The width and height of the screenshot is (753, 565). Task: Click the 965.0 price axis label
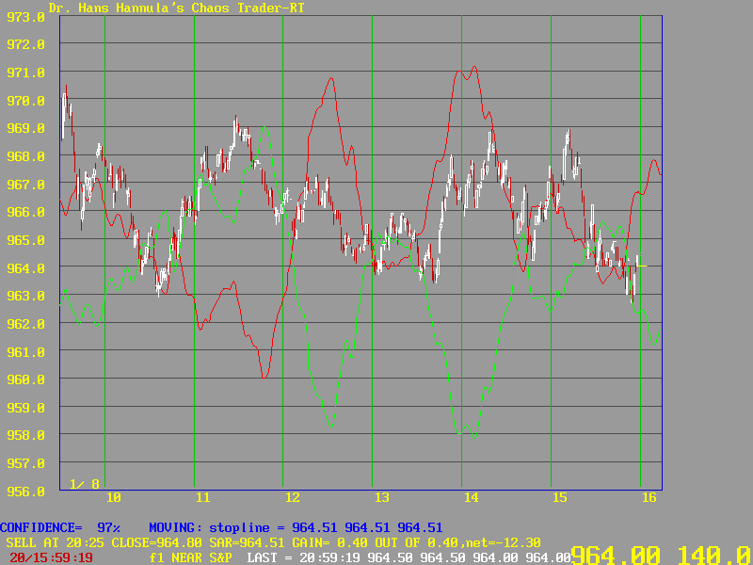click(x=25, y=240)
